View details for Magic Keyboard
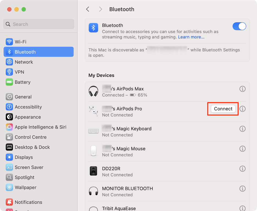257x211 pixels. point(242,129)
